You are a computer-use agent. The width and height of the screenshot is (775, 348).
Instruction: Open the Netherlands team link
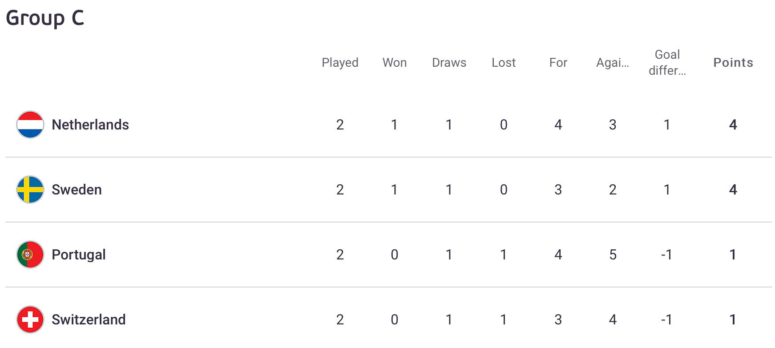[x=90, y=125]
